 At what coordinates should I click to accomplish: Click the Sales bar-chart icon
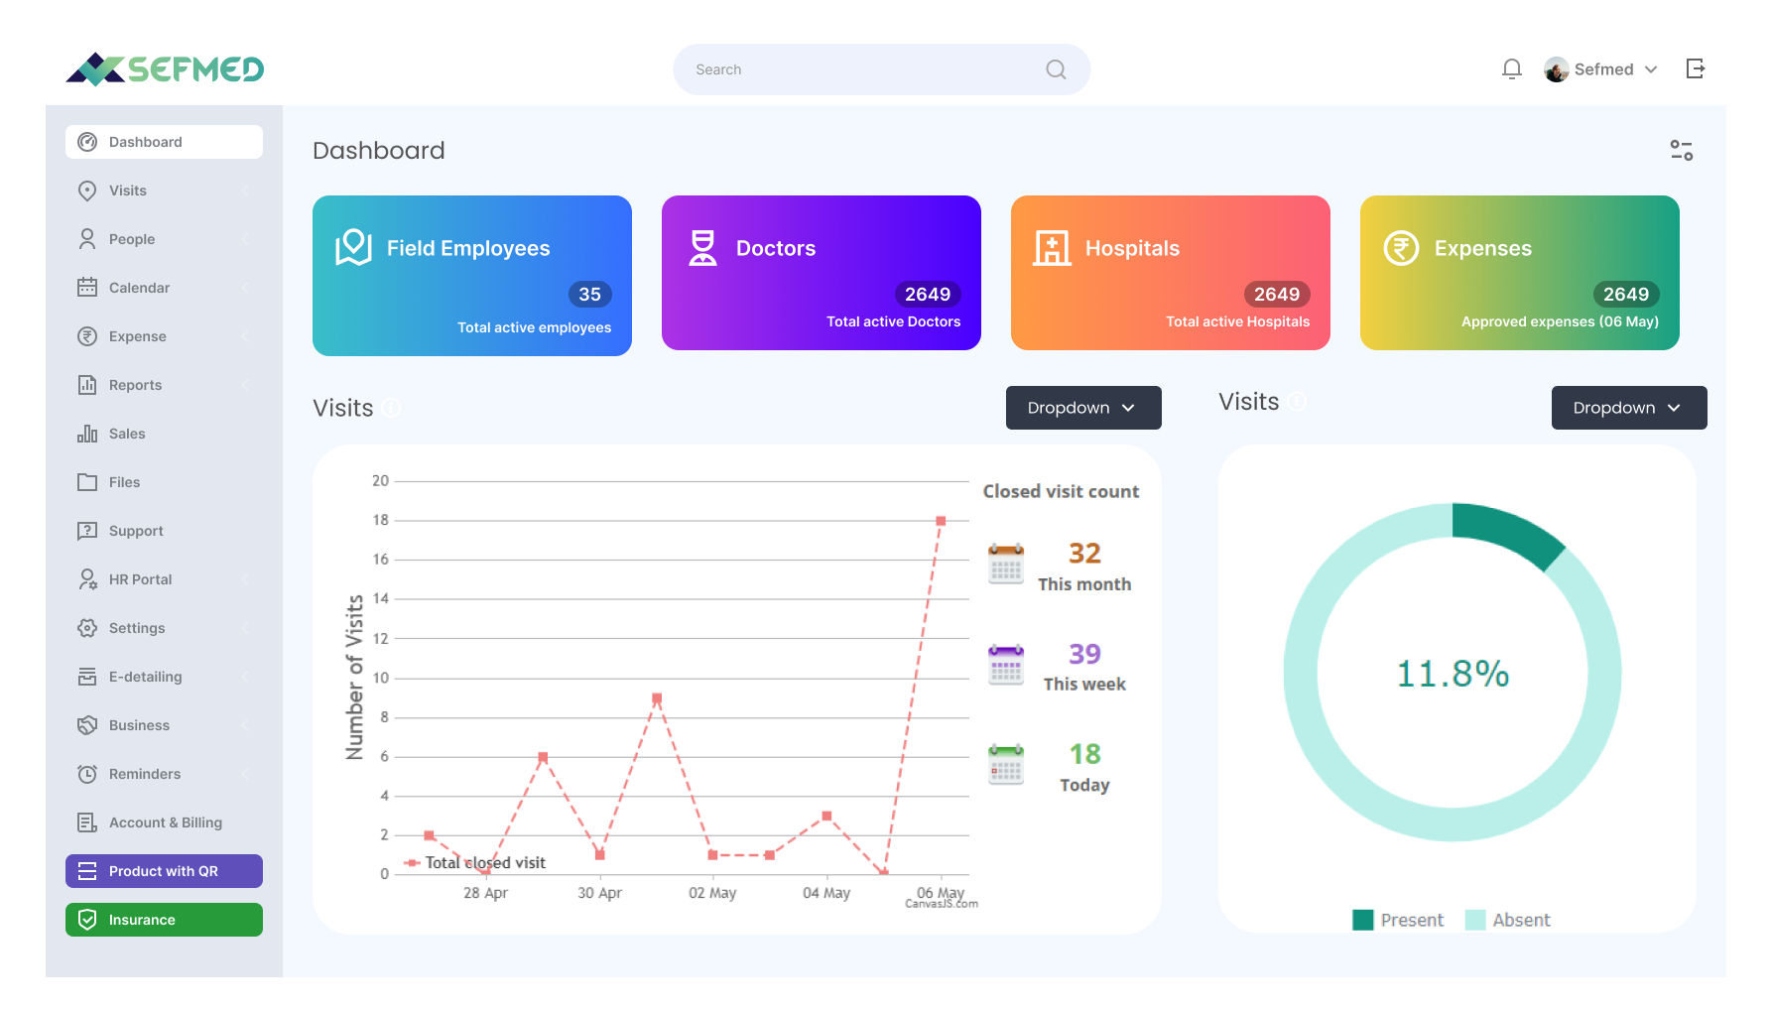coord(86,434)
